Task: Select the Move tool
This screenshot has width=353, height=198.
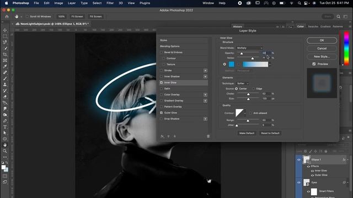Action: 5,30
